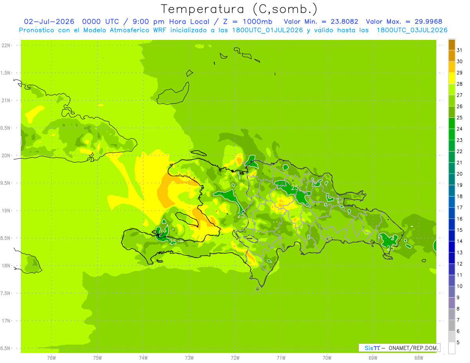Select the date "02-Jul-2026" in the header
Image resolution: width=470 pixels, height=363 pixels.
[49, 22]
